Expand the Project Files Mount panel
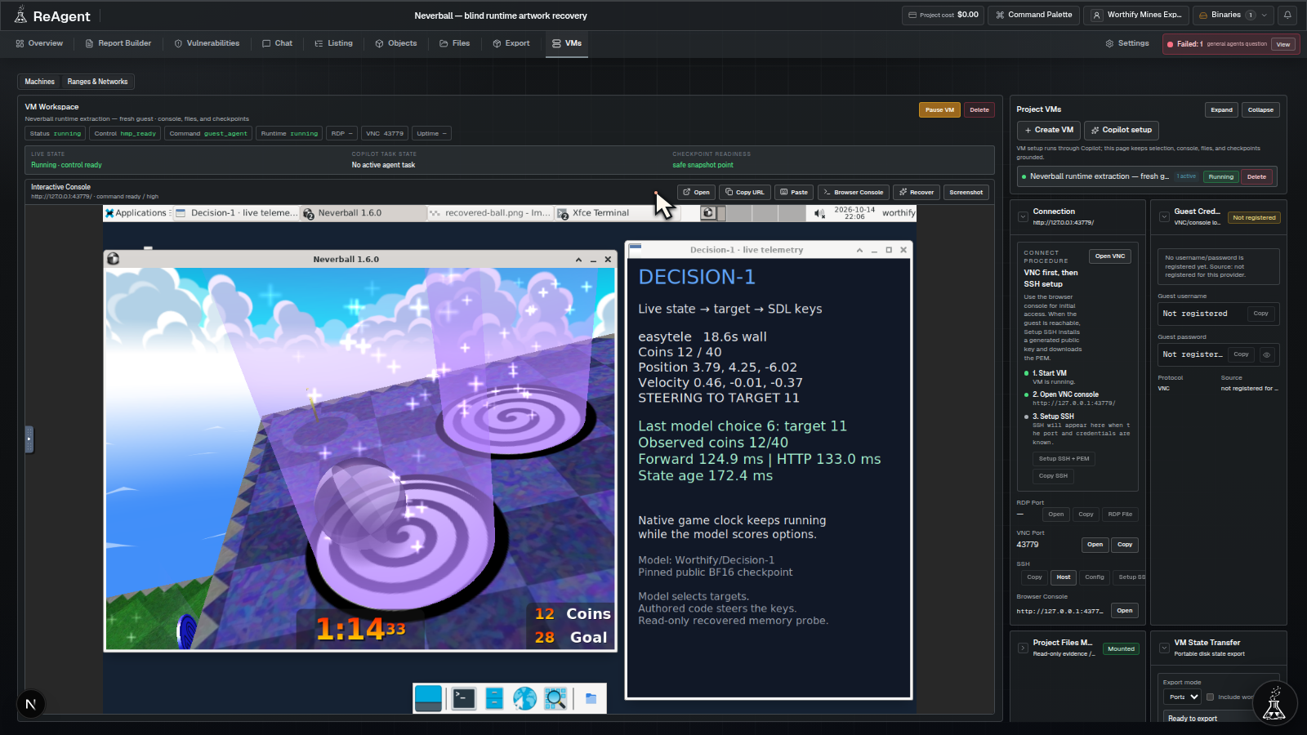Viewport: 1307px width, 735px height. coord(1023,648)
